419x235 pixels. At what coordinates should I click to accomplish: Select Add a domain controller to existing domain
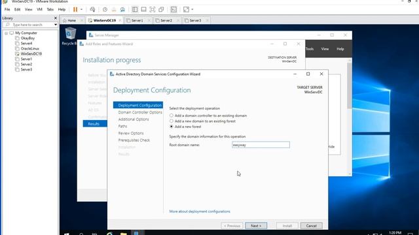click(x=172, y=116)
